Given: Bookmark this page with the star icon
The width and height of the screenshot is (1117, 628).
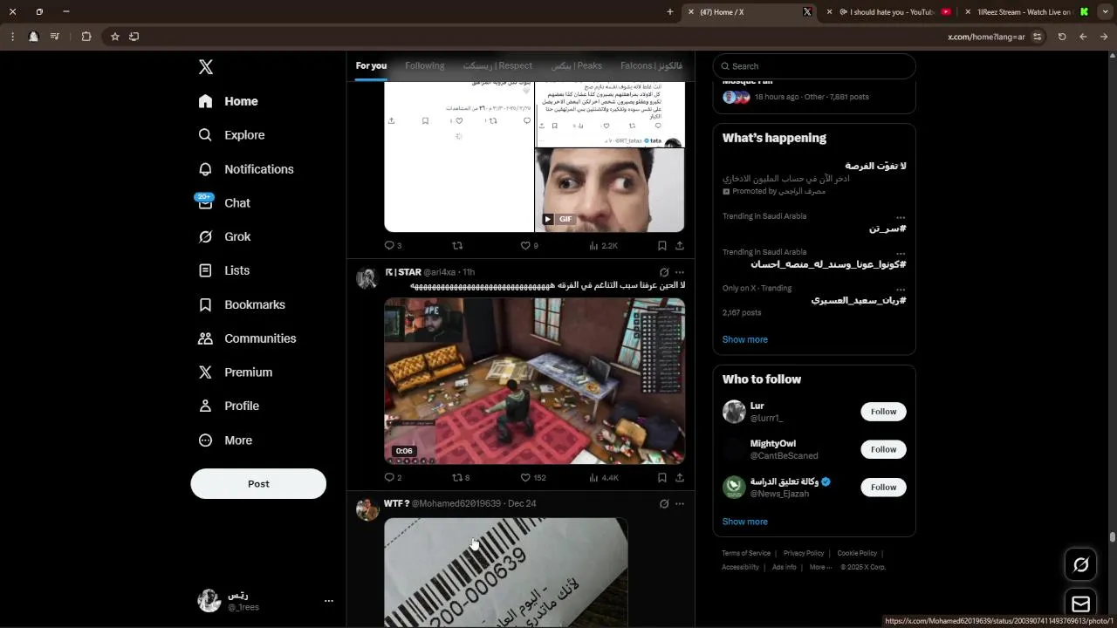Looking at the screenshot, I should (114, 37).
